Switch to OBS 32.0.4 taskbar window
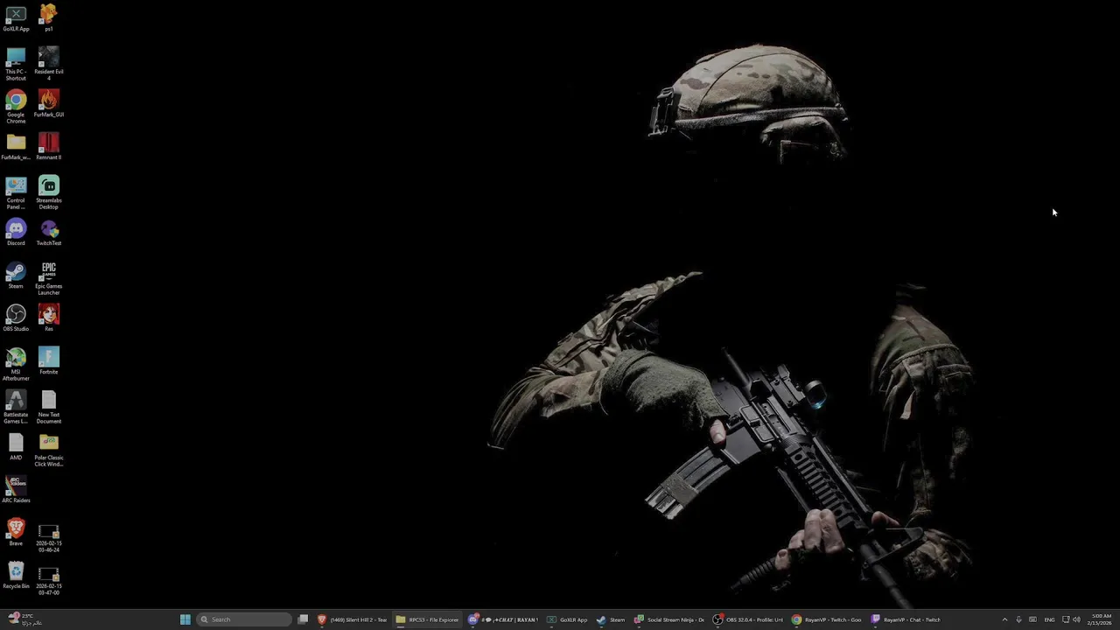The height and width of the screenshot is (630, 1120). tap(748, 619)
